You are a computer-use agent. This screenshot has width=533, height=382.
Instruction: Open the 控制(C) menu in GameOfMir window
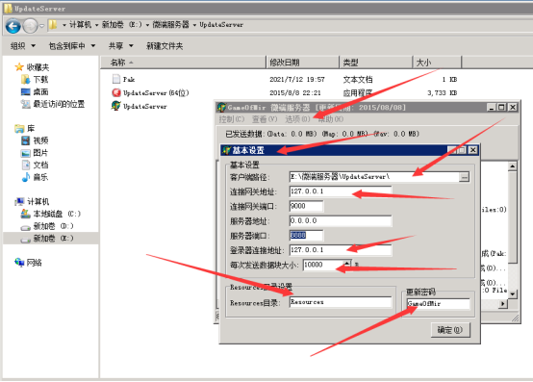pyautogui.click(x=232, y=119)
